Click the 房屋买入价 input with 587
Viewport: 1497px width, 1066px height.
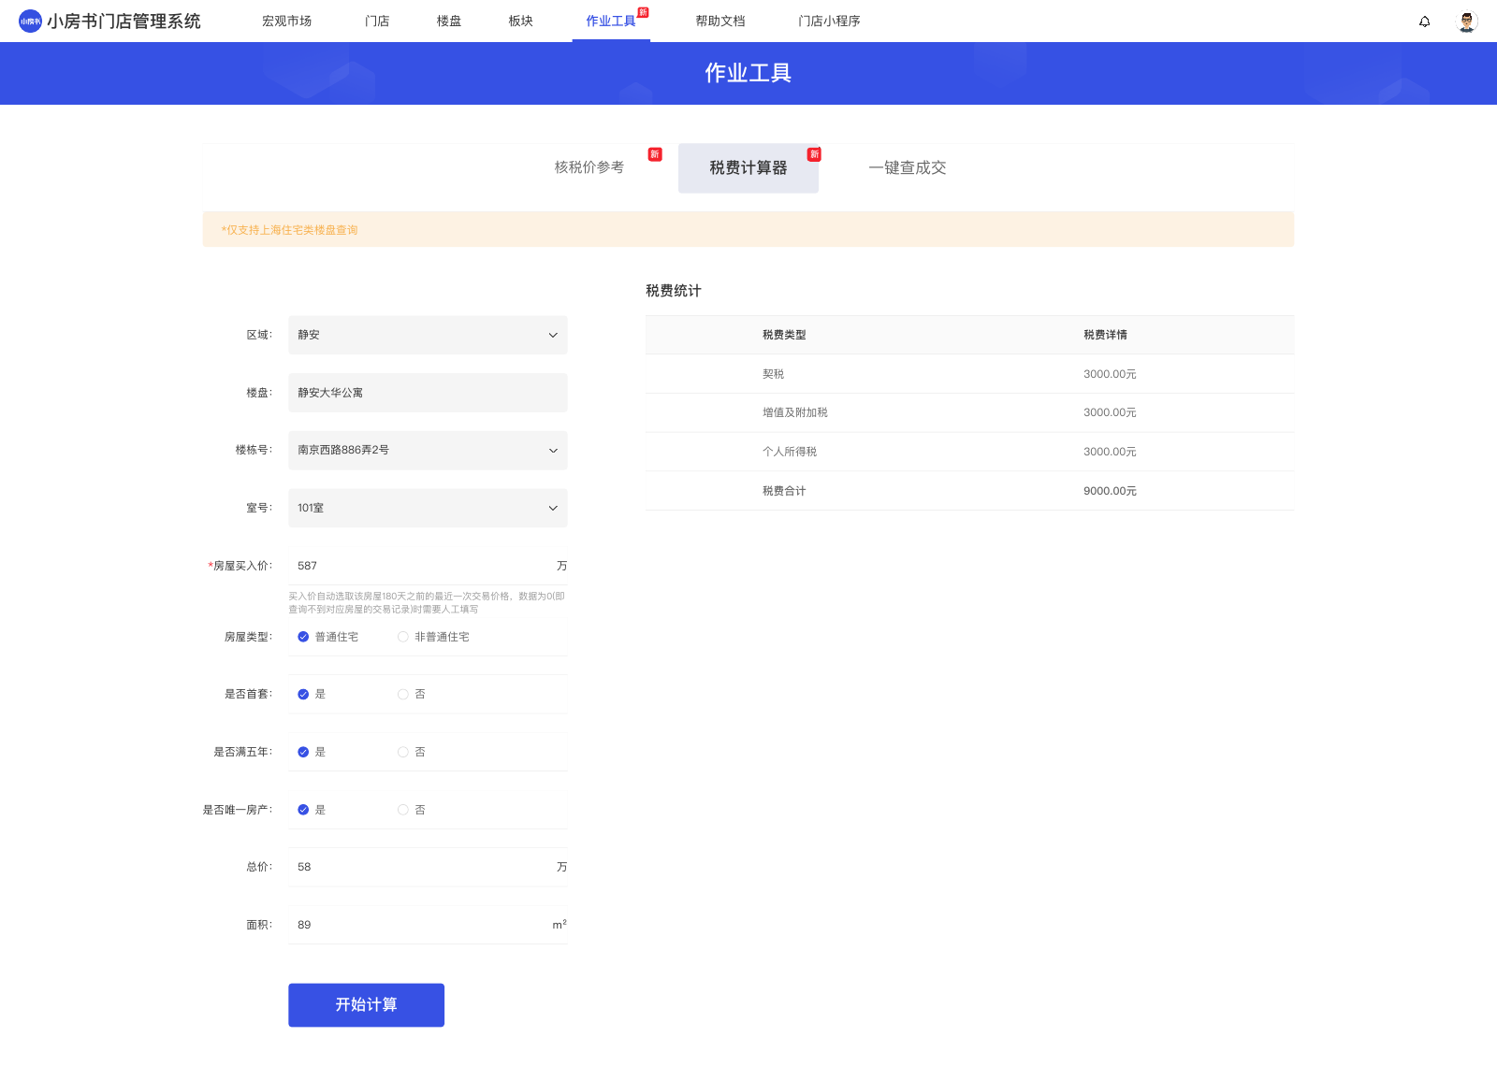click(428, 566)
